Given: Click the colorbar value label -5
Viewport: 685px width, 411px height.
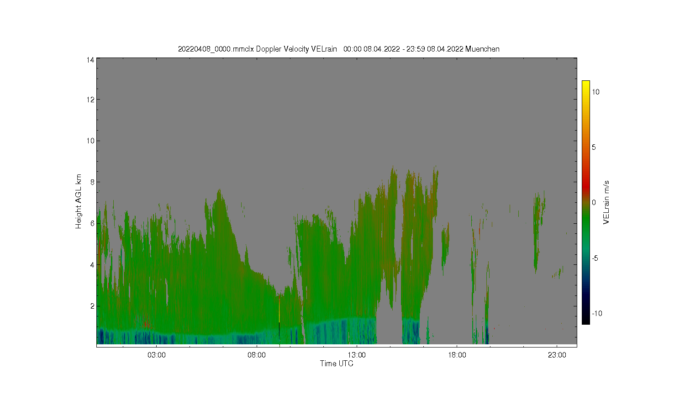Looking at the screenshot, I should 595,258.
